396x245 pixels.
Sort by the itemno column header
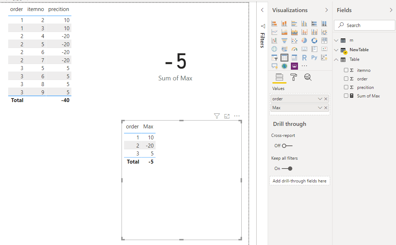coord(36,9)
